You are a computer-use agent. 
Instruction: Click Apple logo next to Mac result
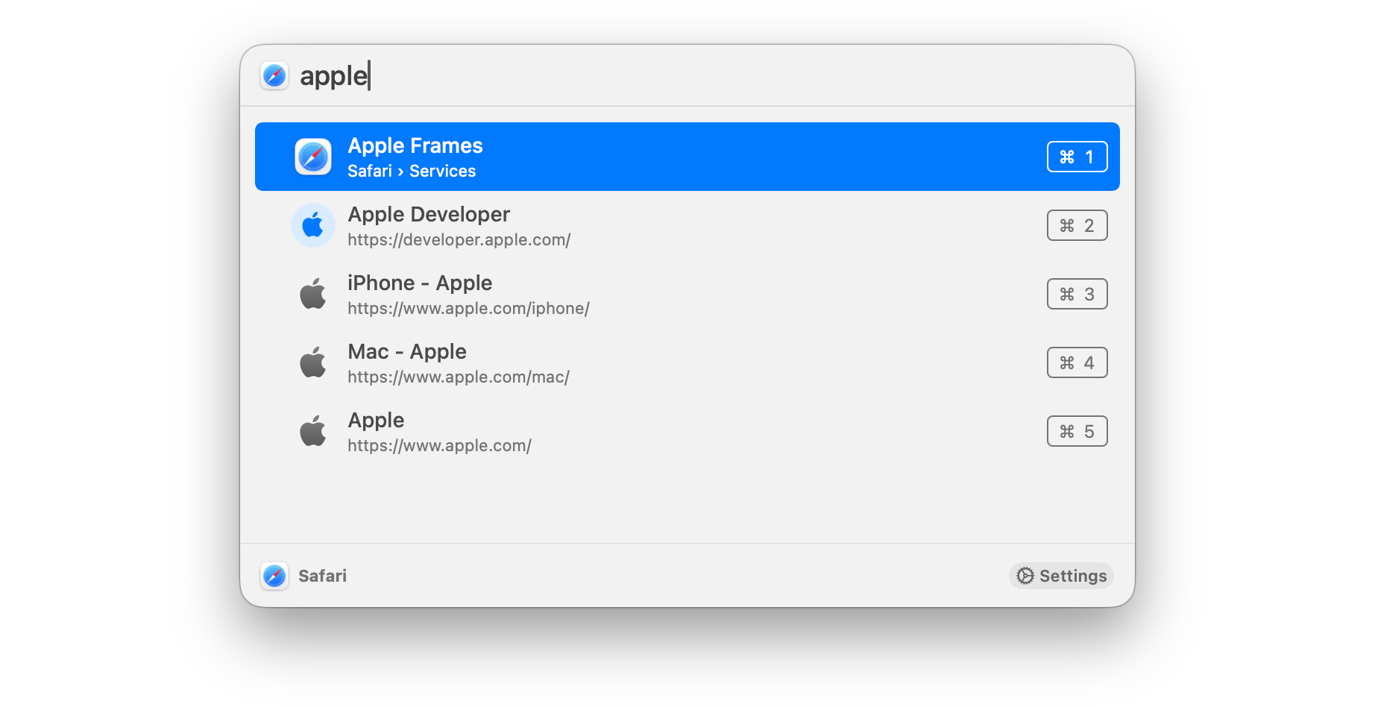pyautogui.click(x=313, y=362)
